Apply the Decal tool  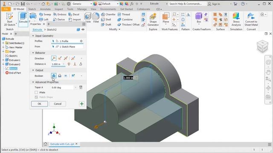[x=74, y=14]
